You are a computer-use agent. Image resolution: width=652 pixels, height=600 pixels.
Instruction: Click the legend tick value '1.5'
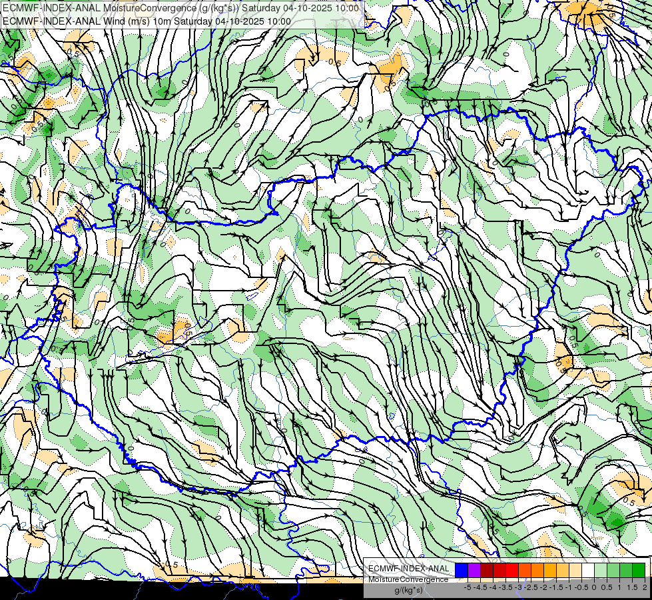point(632,587)
